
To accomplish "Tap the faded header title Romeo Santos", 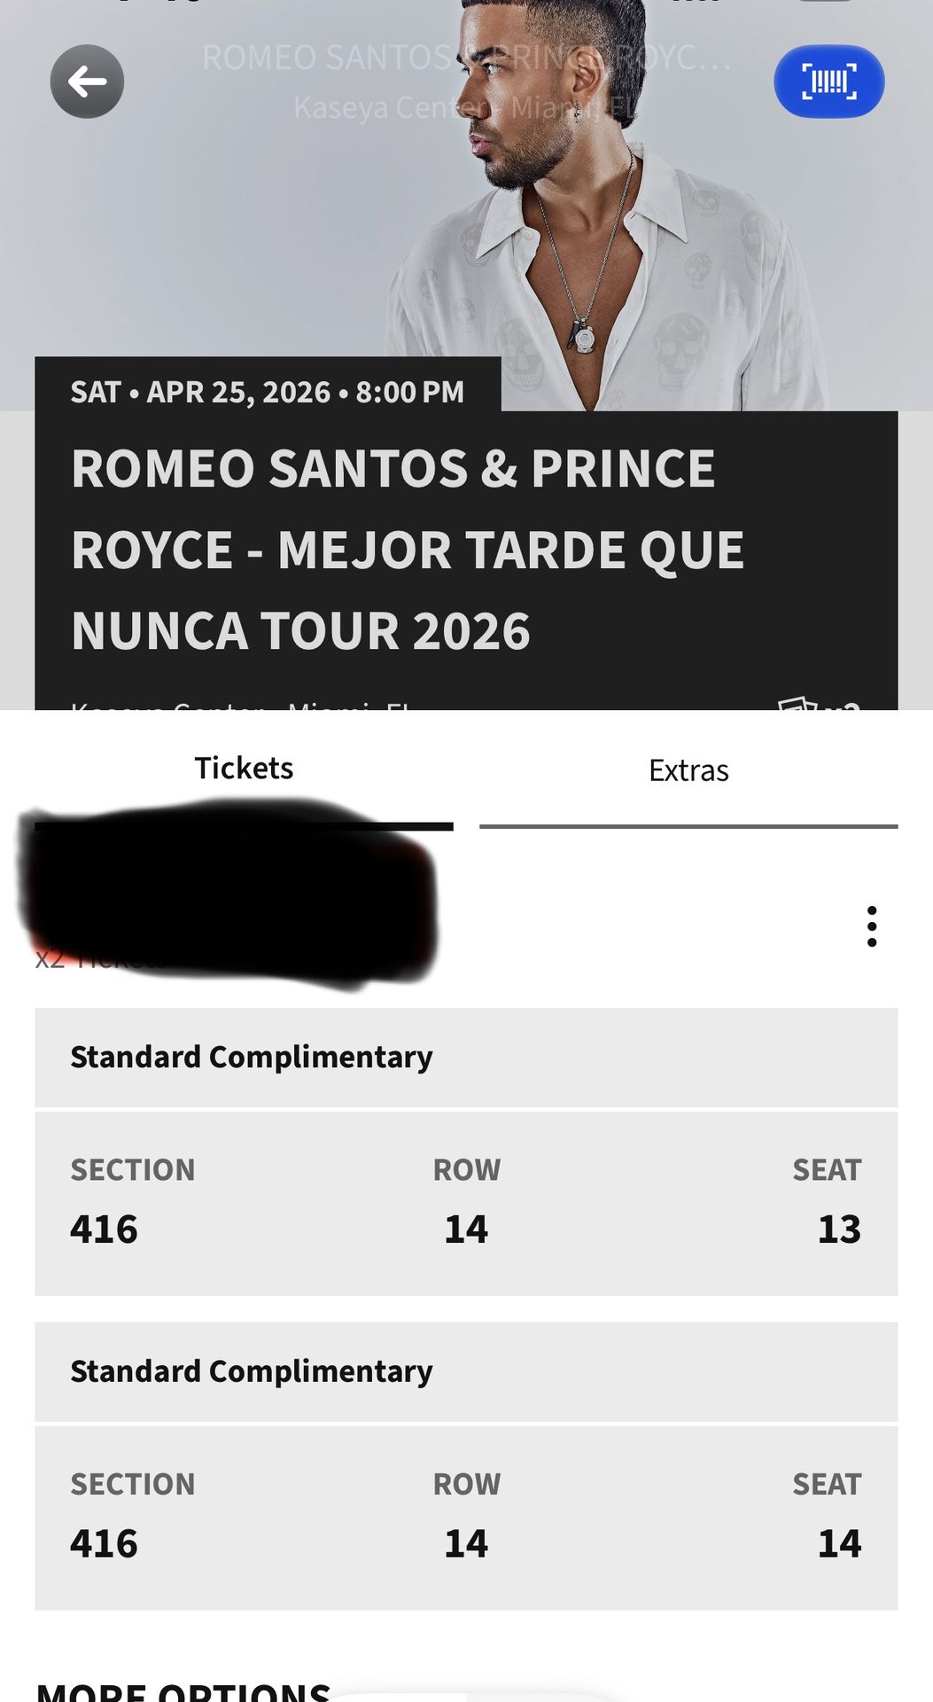I will pyautogui.click(x=328, y=58).
